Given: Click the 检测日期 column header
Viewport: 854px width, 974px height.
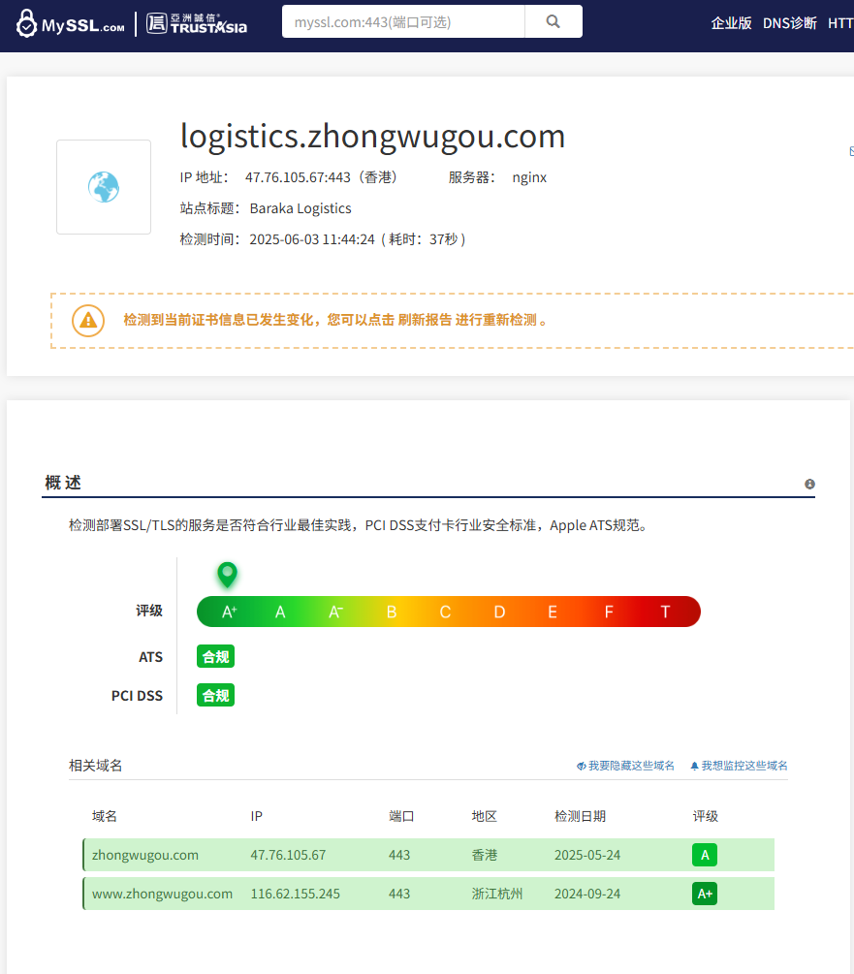Looking at the screenshot, I should (x=580, y=816).
